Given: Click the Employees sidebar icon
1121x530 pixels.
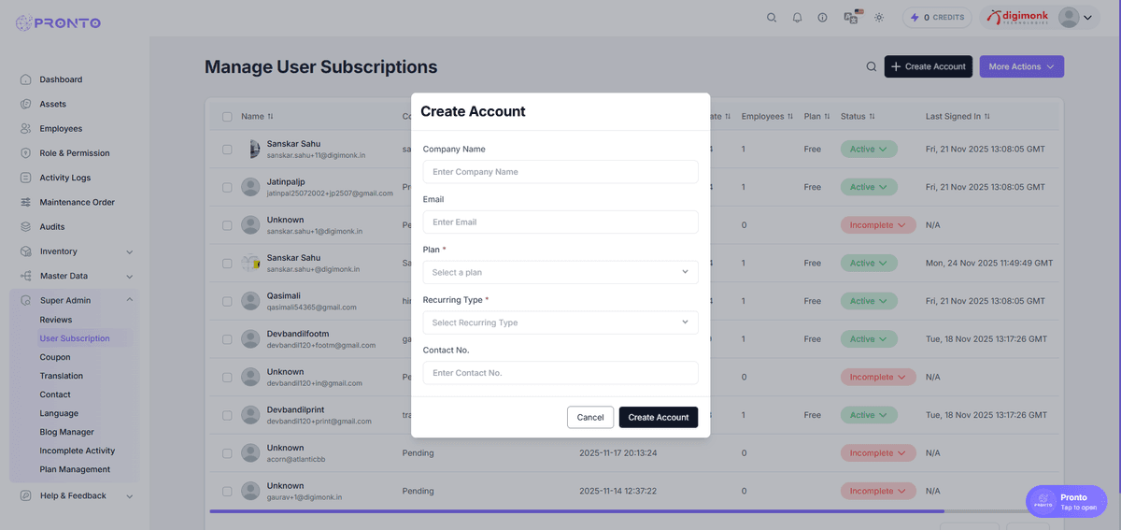Looking at the screenshot, I should [x=26, y=128].
